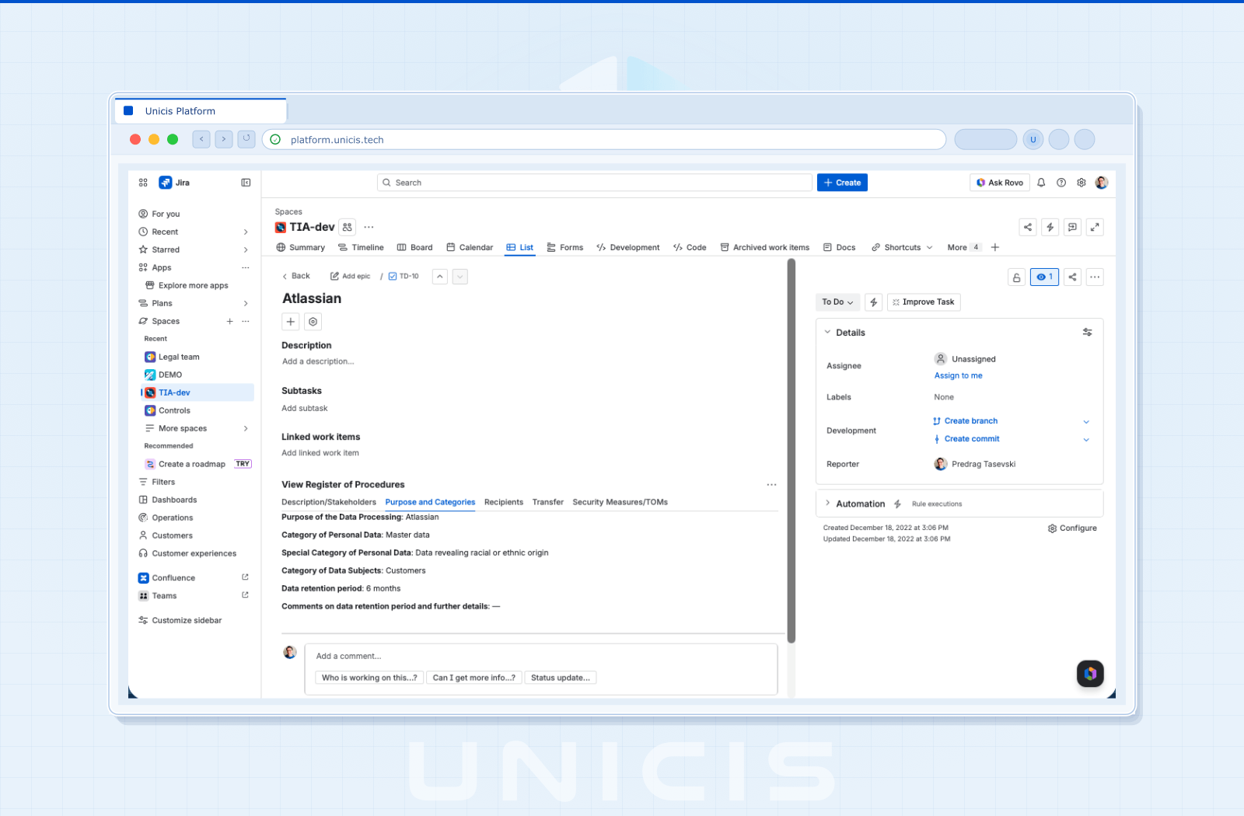Open Legal team space in sidebar
This screenshot has height=816, width=1244.
coord(198,357)
